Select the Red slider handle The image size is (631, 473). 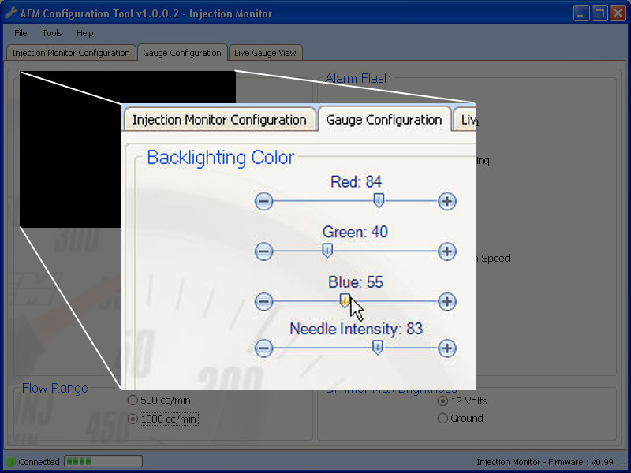379,200
